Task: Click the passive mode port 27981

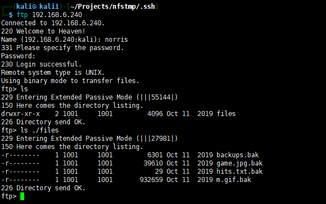Action: pyautogui.click(x=161, y=139)
